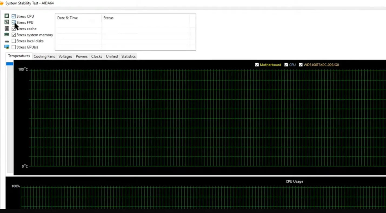This screenshot has height=213, width=386.
Task: View the Clocks tab
Action: point(96,56)
